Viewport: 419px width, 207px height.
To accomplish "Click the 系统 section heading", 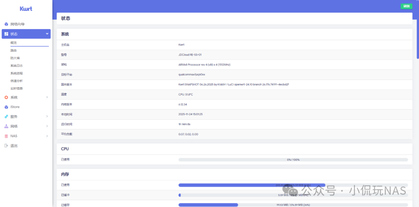I will pyautogui.click(x=65, y=34).
